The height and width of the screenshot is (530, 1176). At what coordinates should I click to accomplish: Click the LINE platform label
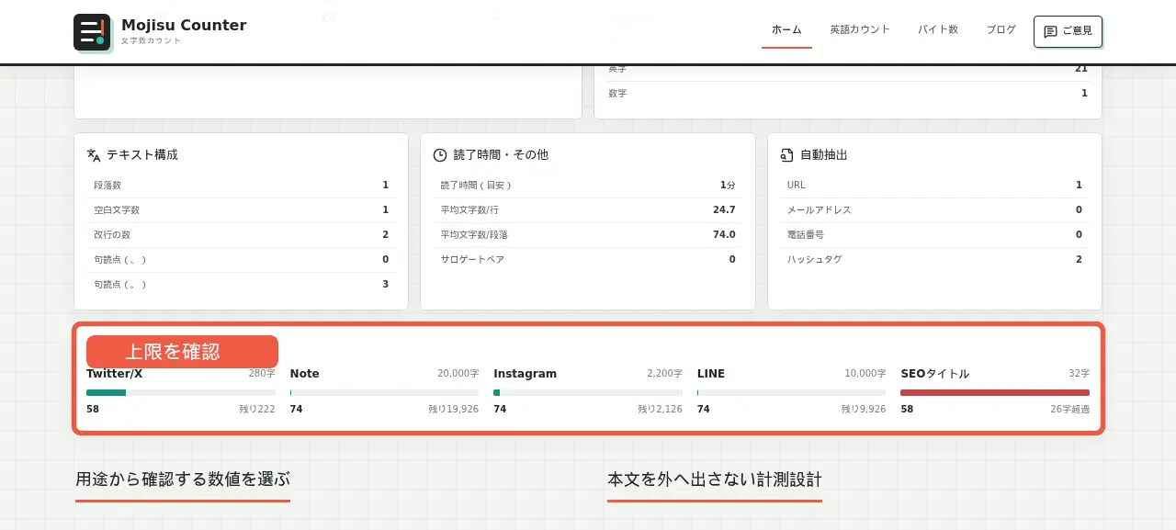point(711,374)
